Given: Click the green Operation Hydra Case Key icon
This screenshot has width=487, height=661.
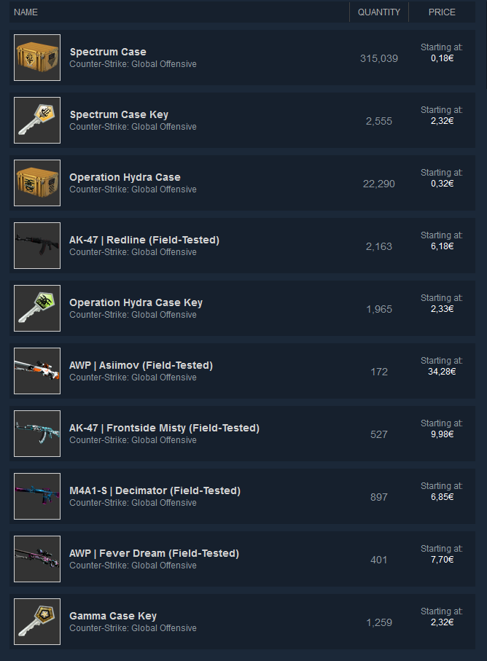Looking at the screenshot, I should [x=37, y=308].
